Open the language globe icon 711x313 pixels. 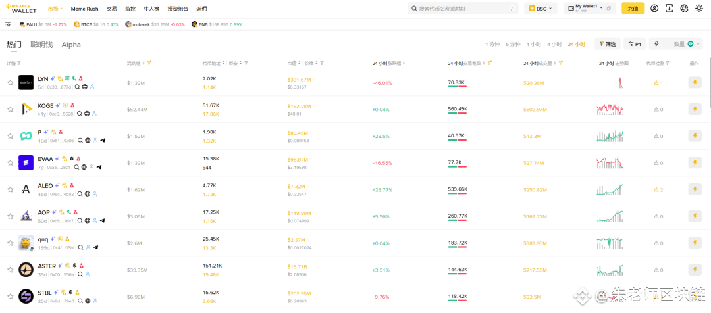[x=684, y=8]
